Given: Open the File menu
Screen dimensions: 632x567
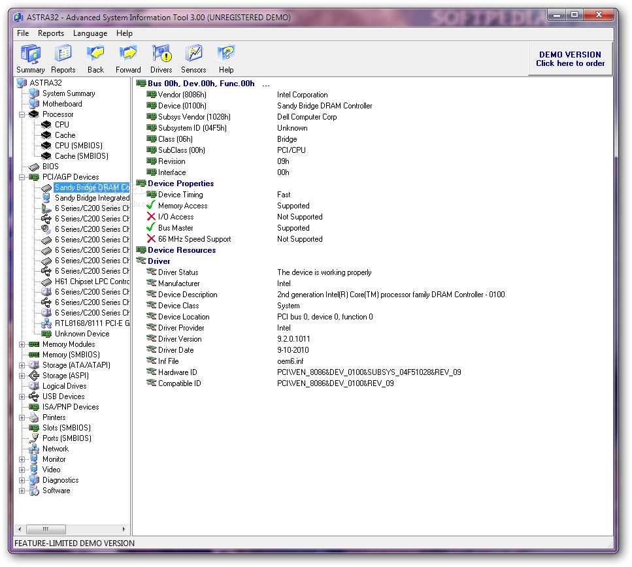Looking at the screenshot, I should 23,33.
